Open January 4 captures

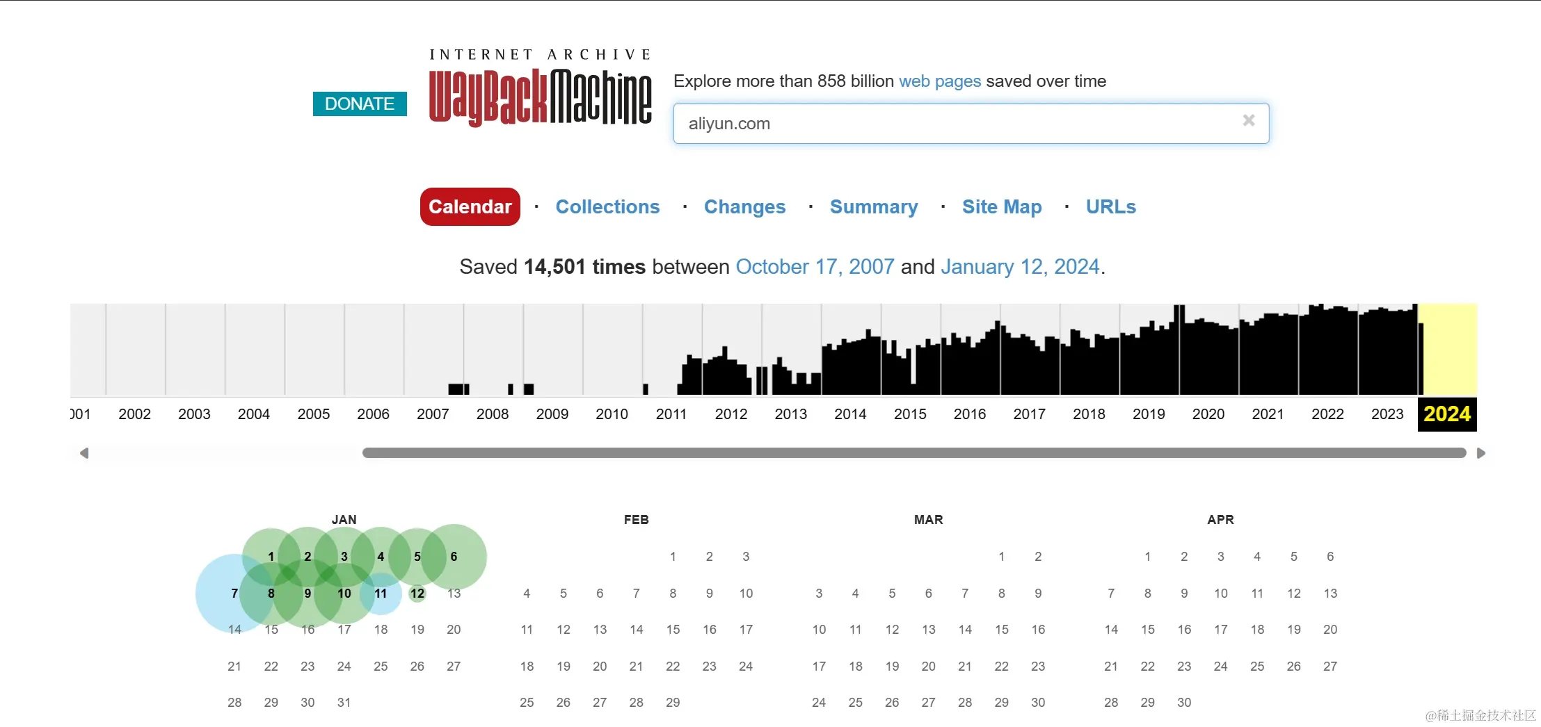381,557
